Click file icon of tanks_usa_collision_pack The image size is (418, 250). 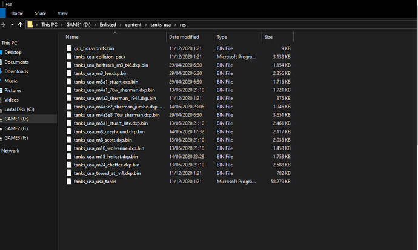(69, 56)
